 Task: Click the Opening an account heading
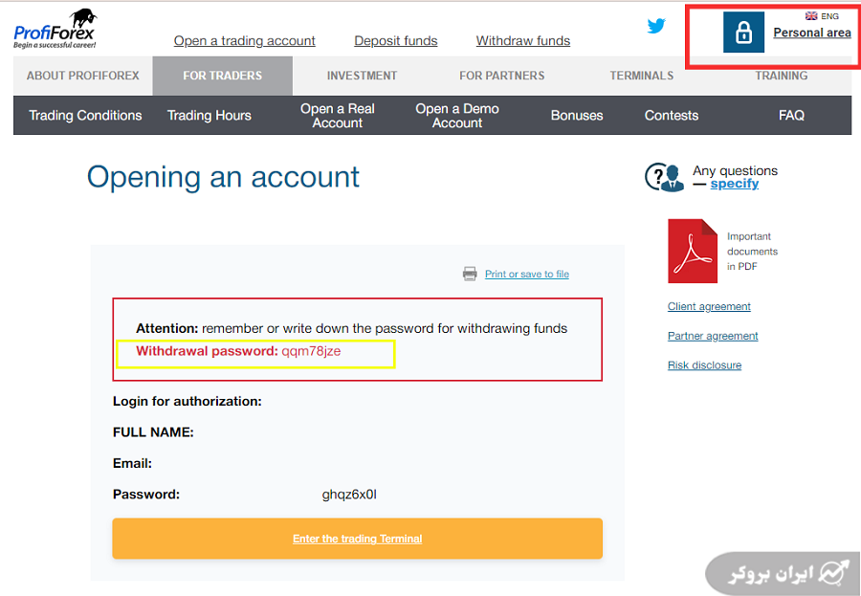coord(223,177)
